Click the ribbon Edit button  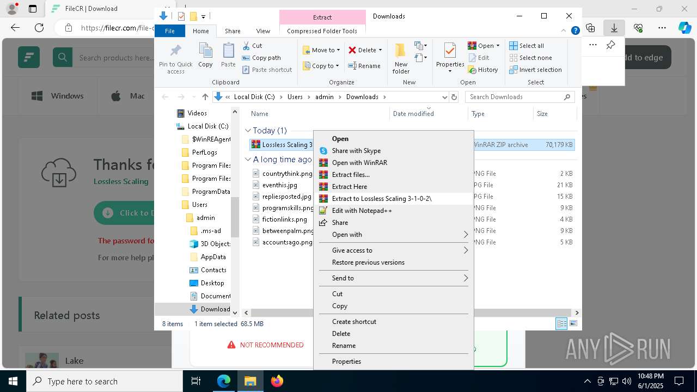point(479,58)
